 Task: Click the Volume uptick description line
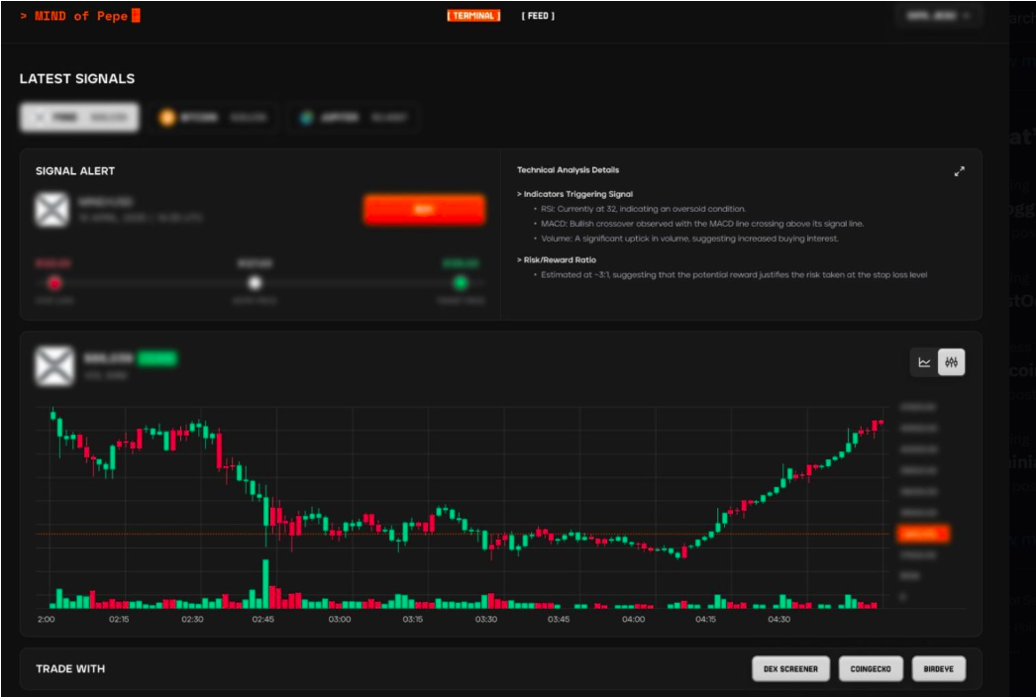(x=689, y=239)
